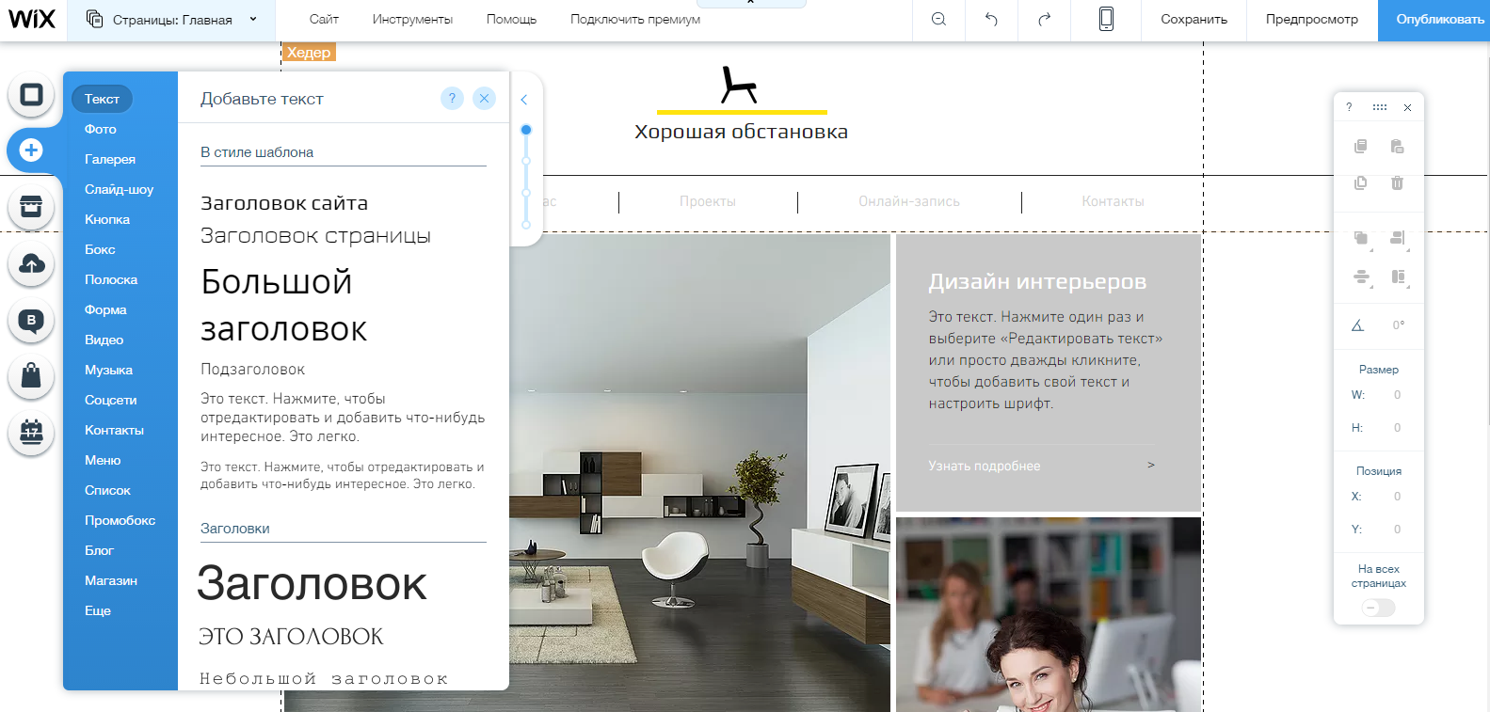This screenshot has height=712, width=1490.
Task: Open the Uploads cloud icon
Action: coord(31,264)
